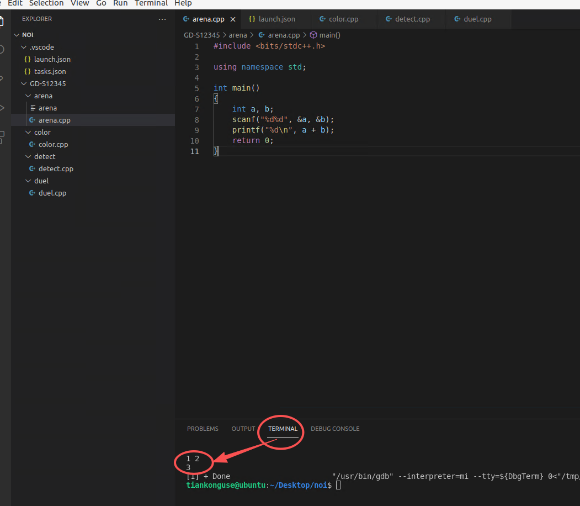Click the Explorer icon in activity bar

pos(2,21)
